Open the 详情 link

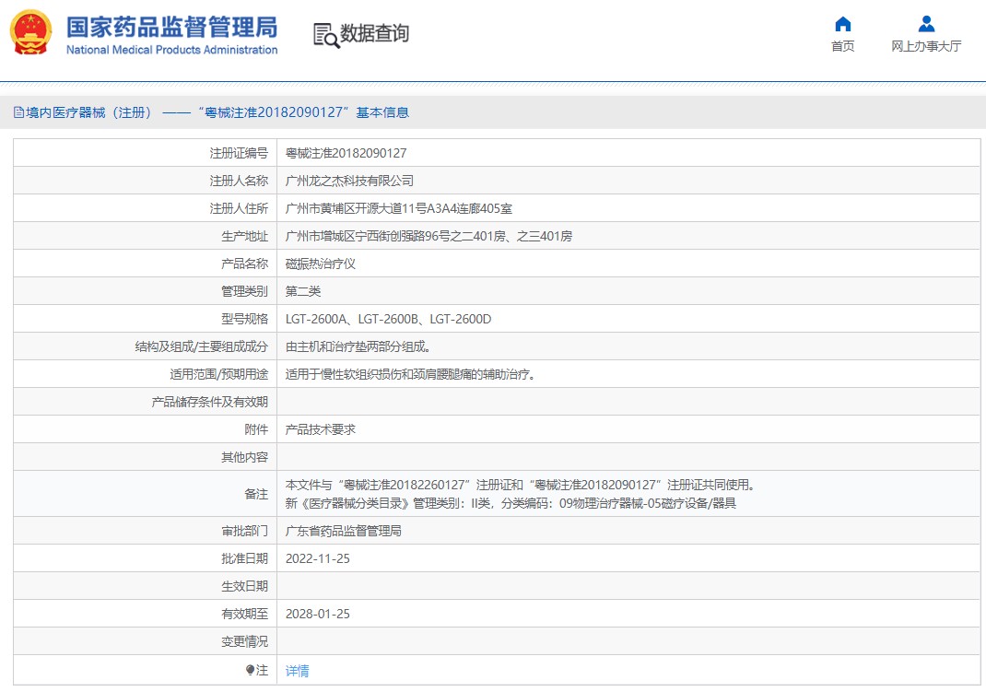297,671
